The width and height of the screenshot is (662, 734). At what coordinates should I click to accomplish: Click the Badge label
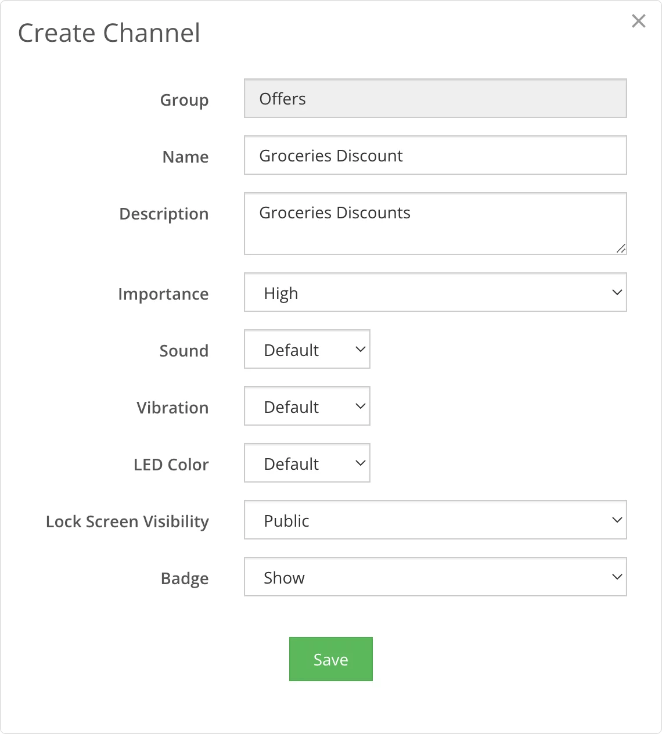tap(185, 578)
